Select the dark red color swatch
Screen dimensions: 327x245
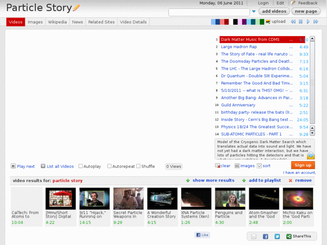pos(227,22)
